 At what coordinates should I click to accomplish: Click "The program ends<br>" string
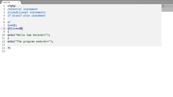33,41
